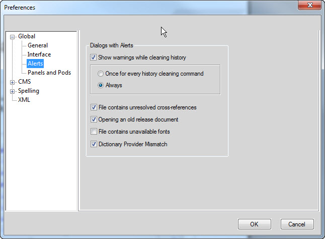Expand the CMS tree node

(x=13, y=82)
